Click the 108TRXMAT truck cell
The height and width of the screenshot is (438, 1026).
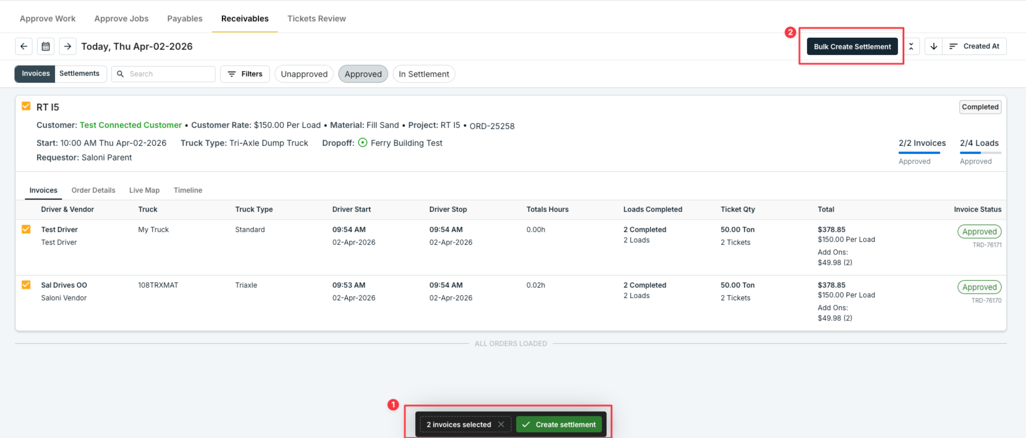(x=158, y=285)
